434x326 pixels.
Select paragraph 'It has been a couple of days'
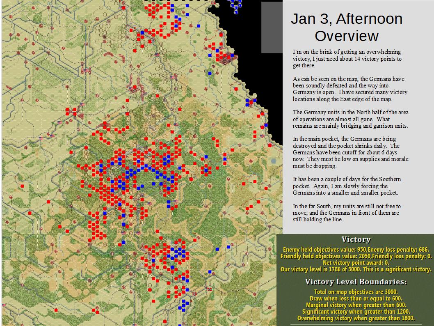pyautogui.click(x=347, y=186)
